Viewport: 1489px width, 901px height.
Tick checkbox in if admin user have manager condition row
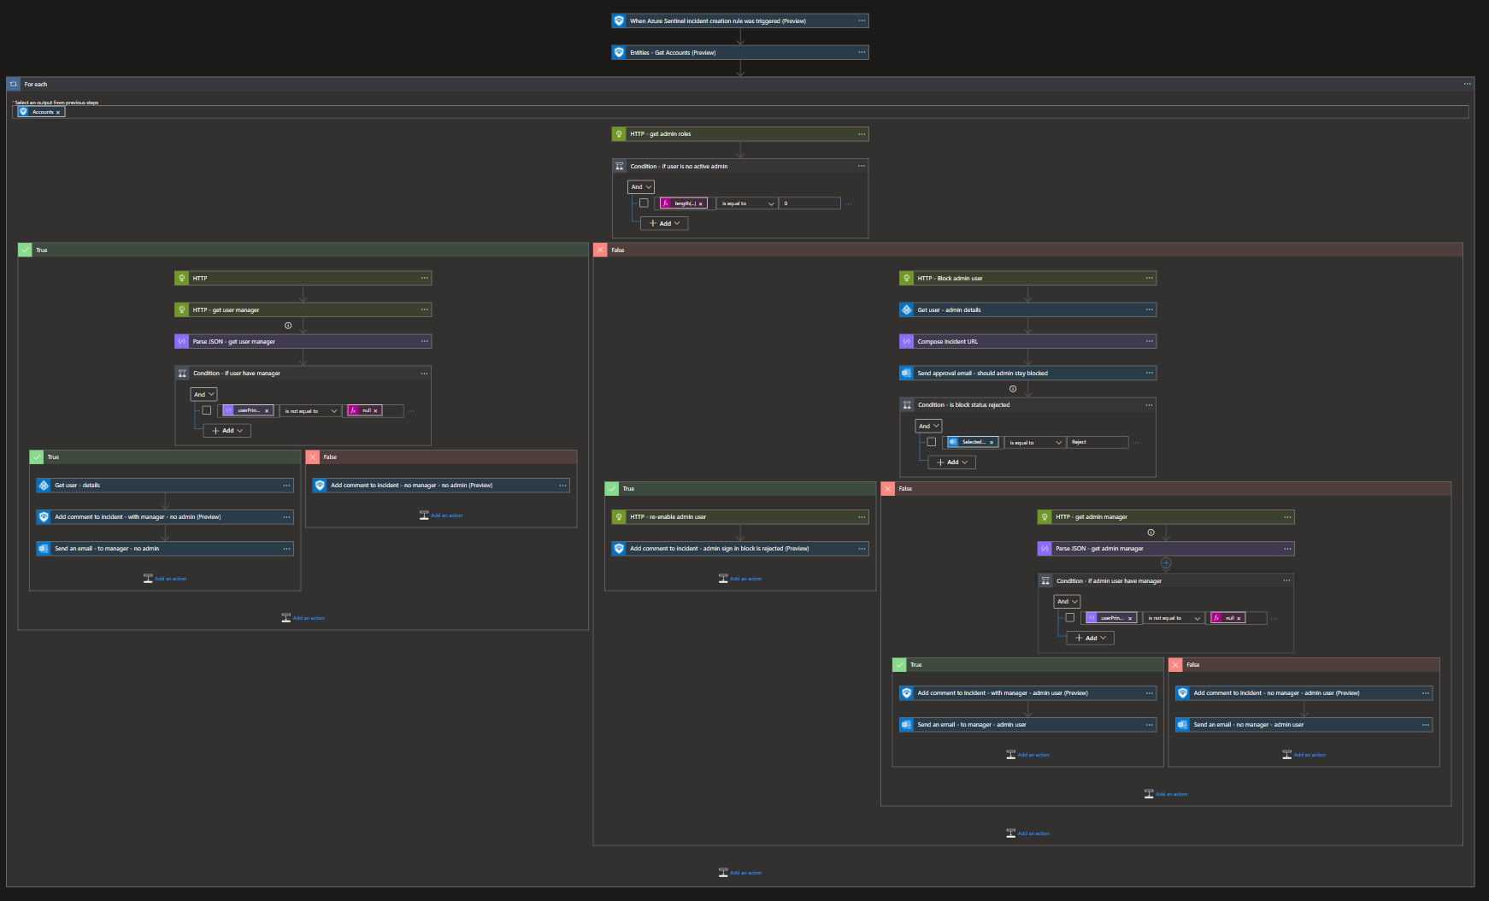point(1069,617)
